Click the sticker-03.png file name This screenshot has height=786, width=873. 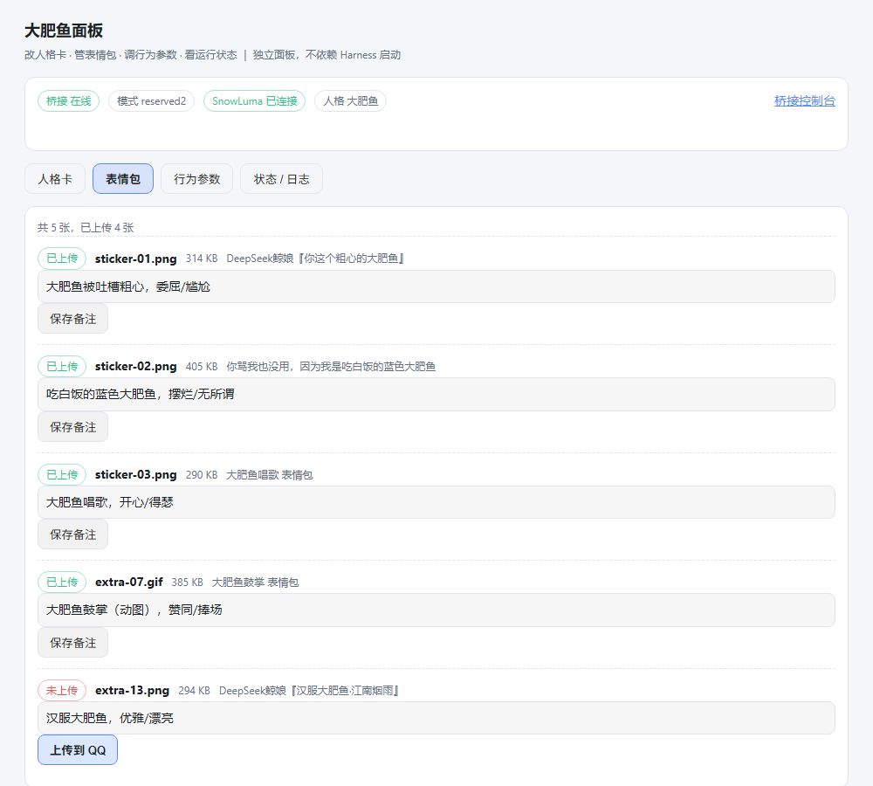(x=136, y=474)
